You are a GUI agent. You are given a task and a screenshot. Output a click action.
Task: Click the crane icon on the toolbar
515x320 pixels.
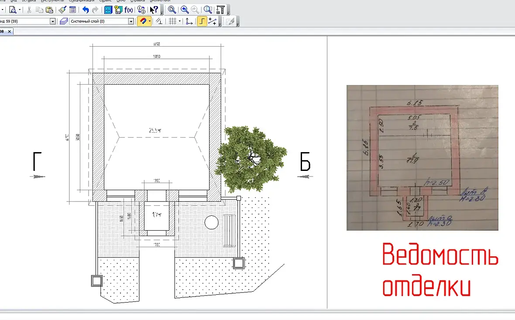[x=220, y=10]
